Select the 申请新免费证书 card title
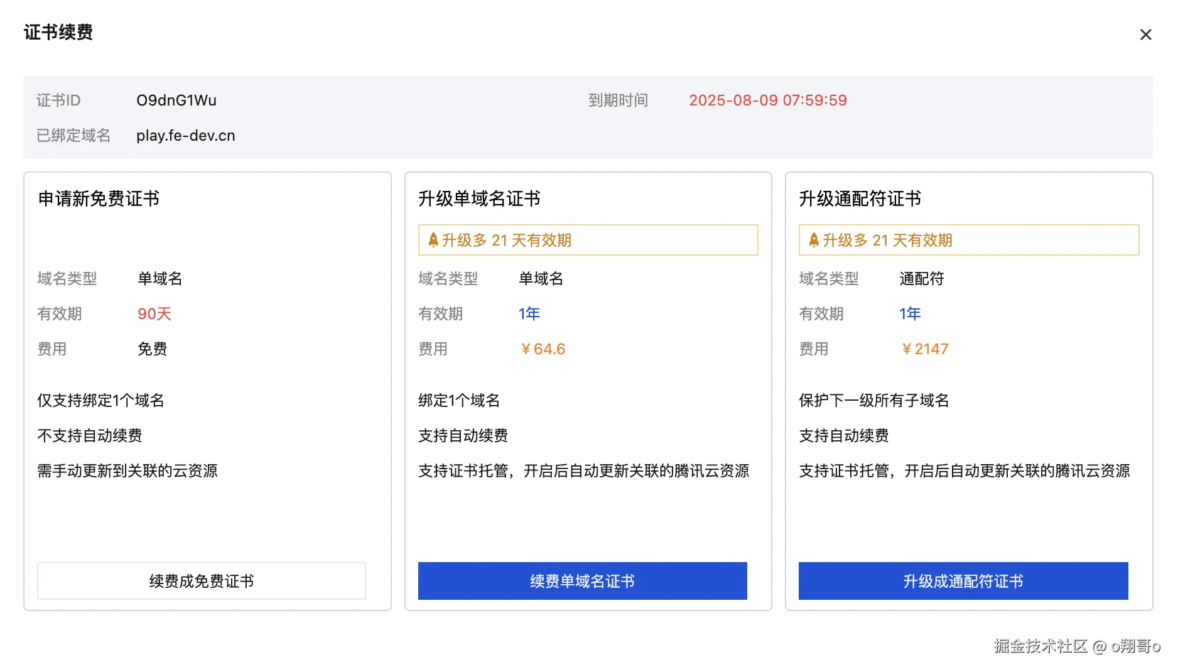This screenshot has height=672, width=1178. coord(99,198)
